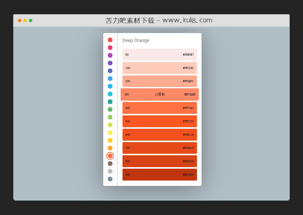Click the selected Deep Orange radio dot
This screenshot has width=303, height=215.
pyautogui.click(x=110, y=156)
